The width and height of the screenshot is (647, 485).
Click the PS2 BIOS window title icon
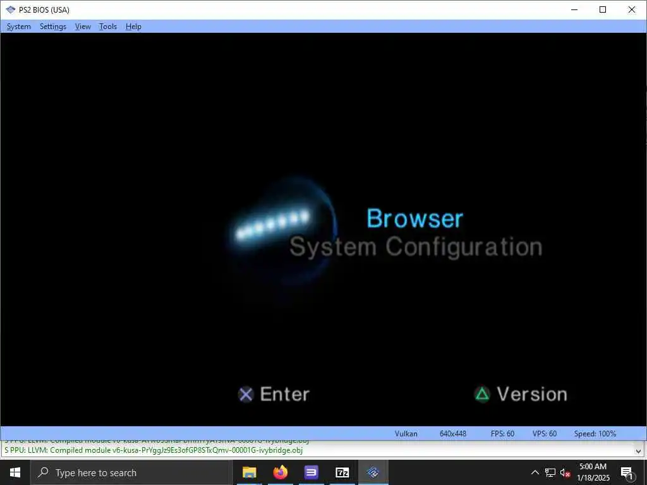click(10, 9)
